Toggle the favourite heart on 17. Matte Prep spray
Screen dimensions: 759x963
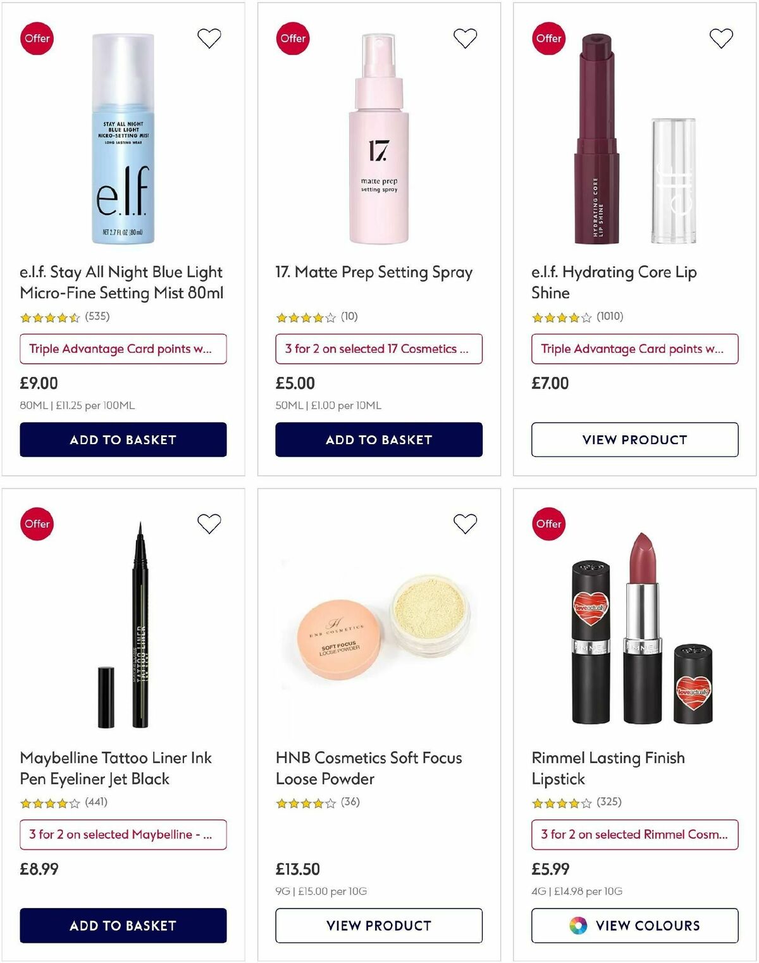[x=466, y=38]
